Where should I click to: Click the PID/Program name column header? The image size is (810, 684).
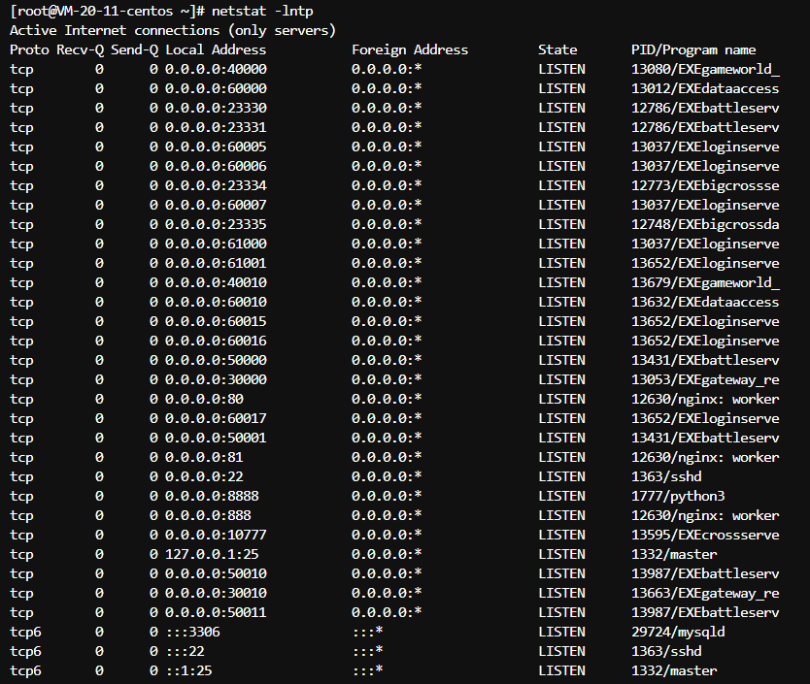click(693, 49)
